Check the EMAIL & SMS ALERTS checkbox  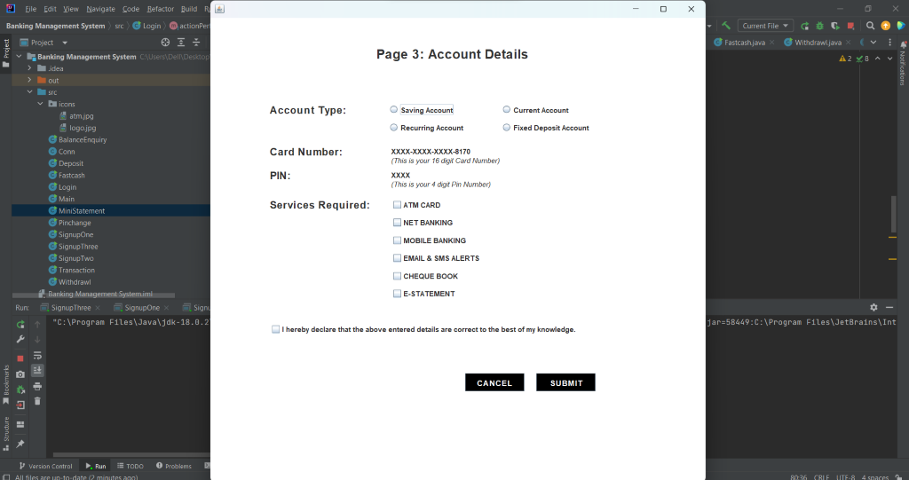click(x=397, y=258)
